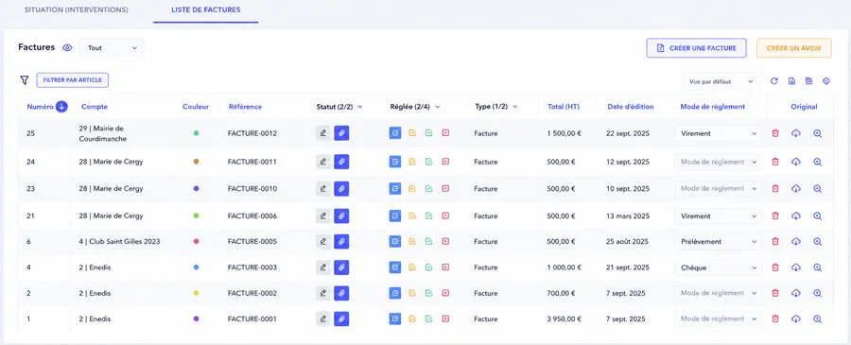
Task: Mark FACTURE-0012 with orange check status
Action: pyautogui.click(x=412, y=133)
